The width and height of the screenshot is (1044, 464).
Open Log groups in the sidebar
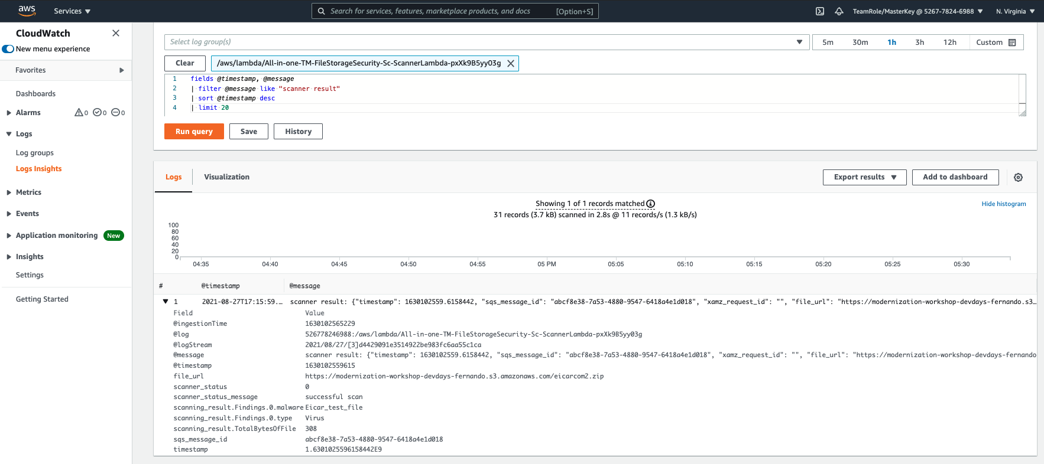pos(35,153)
